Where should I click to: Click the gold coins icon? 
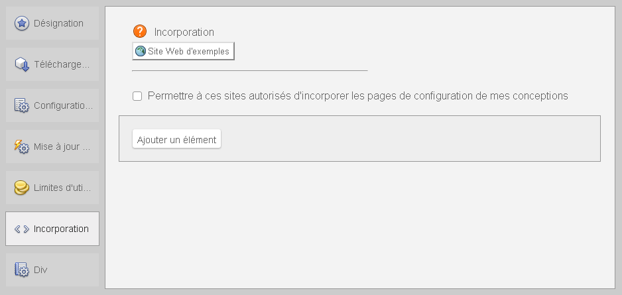(22, 188)
